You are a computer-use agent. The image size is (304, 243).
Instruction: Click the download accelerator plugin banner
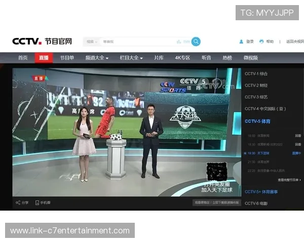(x=217, y=202)
